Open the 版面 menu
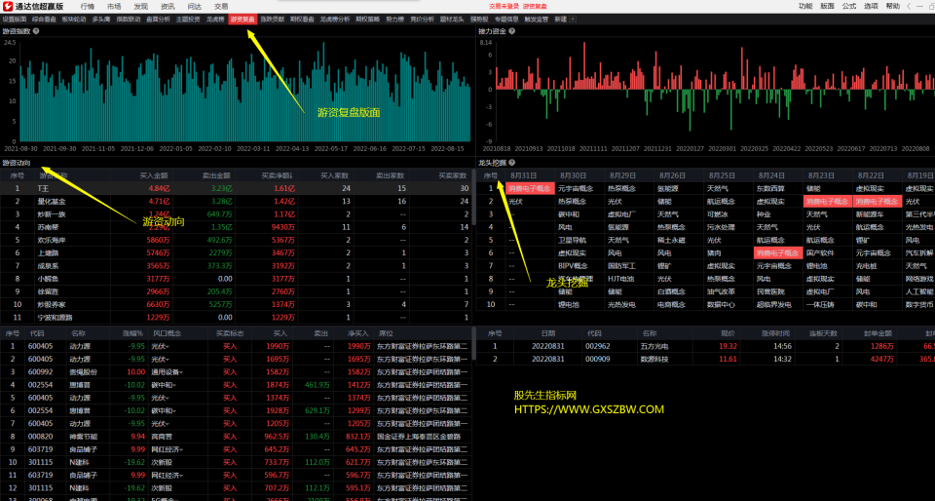935x501 pixels. [x=827, y=6]
